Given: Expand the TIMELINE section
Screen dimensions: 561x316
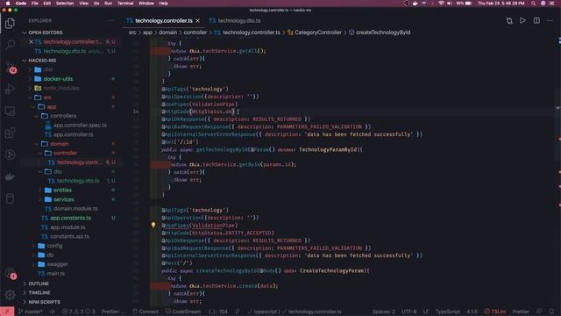Looking at the screenshot, I should [39, 292].
